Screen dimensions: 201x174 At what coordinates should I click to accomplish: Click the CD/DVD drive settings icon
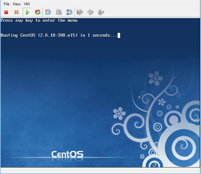91,12
